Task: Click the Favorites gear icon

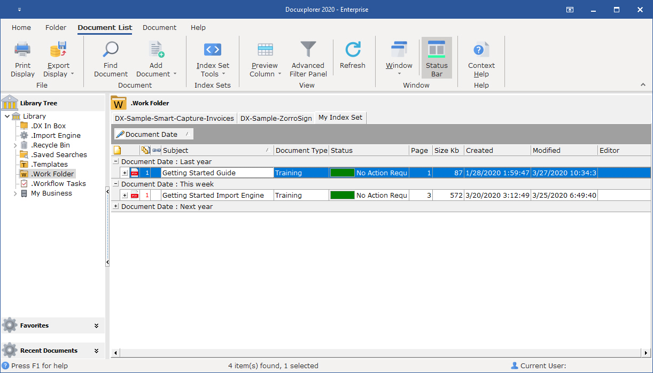Action: [10, 325]
